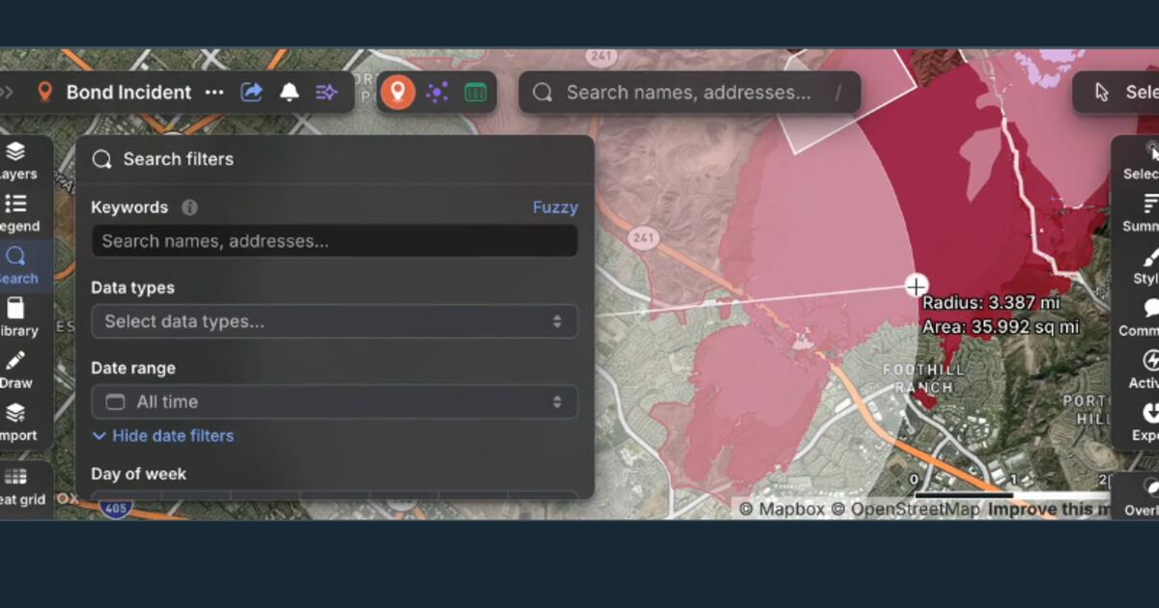The image size is (1159, 608).
Task: Select the orange map pin view button
Action: point(398,92)
